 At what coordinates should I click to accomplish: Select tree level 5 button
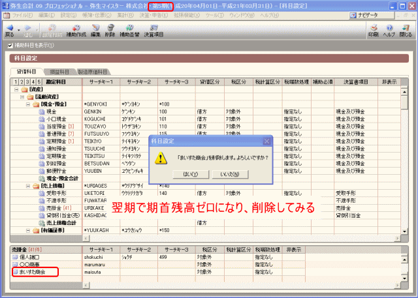tap(39, 82)
